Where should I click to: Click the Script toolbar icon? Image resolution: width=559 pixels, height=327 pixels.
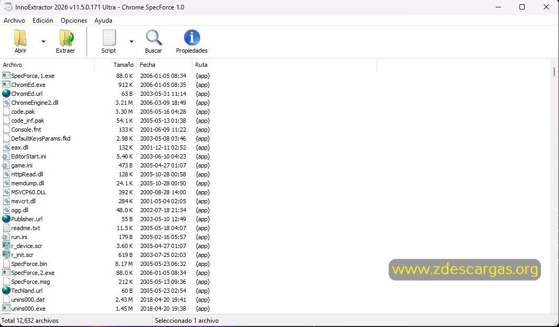109,38
